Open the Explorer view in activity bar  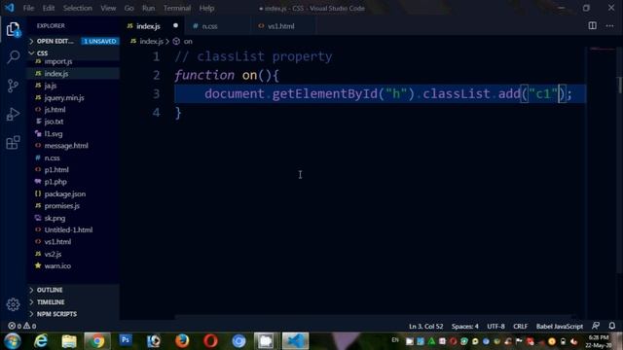click(x=13, y=29)
